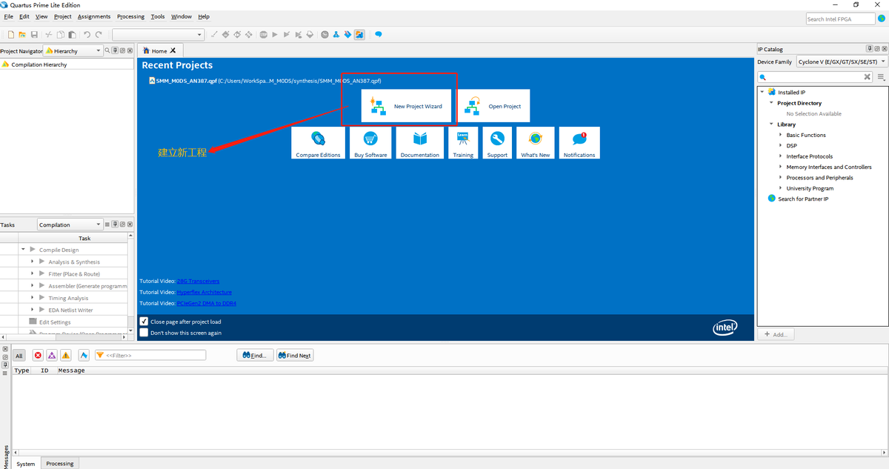Click the Open Project tile
Viewport: 889px width, 469px height.
click(493, 106)
